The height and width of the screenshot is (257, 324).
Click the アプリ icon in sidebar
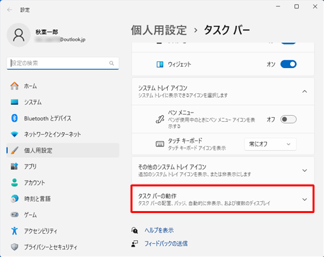click(14, 166)
